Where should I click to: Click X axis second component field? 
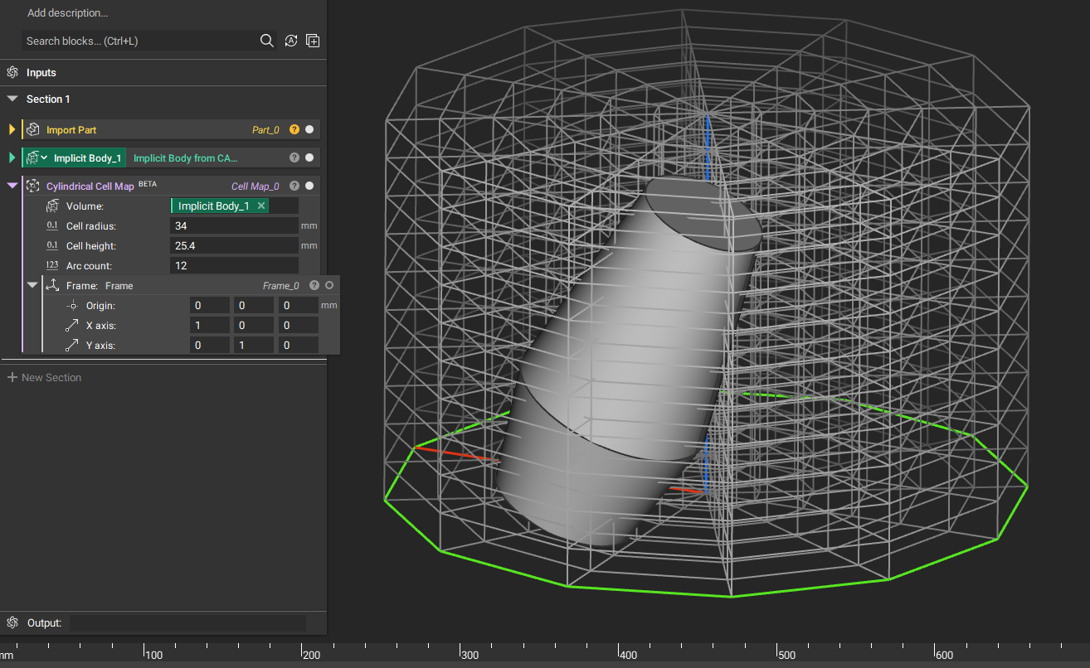point(254,326)
